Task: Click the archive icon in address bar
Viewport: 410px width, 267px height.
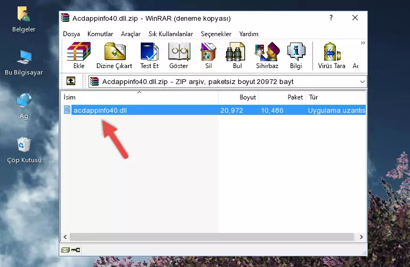Action: click(x=94, y=81)
